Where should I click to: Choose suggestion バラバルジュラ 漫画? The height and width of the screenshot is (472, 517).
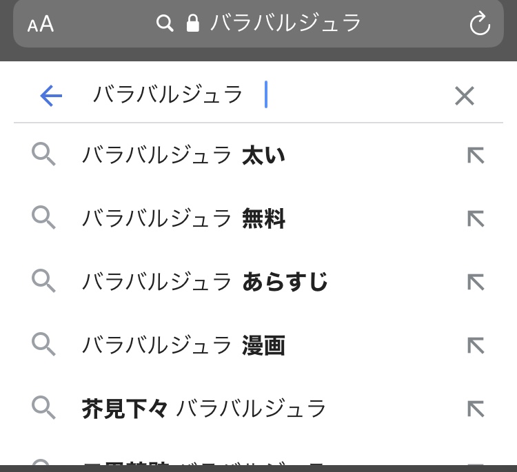click(x=183, y=346)
